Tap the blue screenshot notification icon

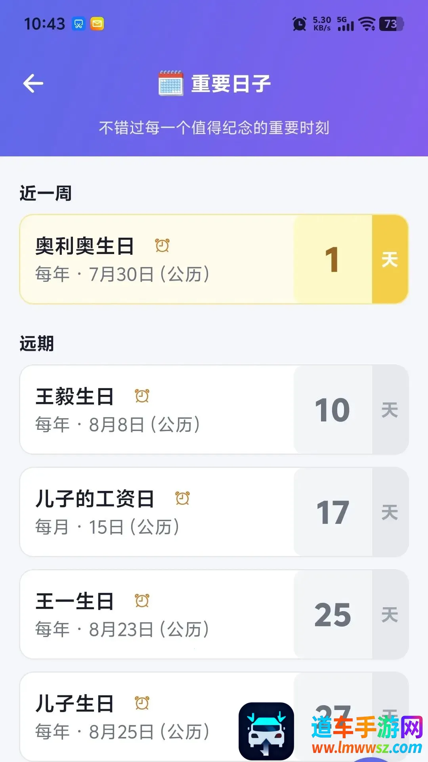click(78, 24)
